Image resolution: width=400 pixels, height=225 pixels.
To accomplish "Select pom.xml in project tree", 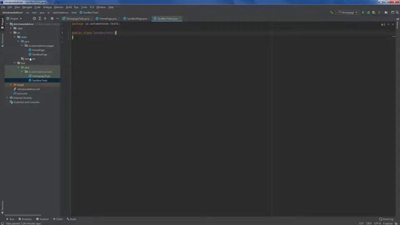I will coord(22,93).
